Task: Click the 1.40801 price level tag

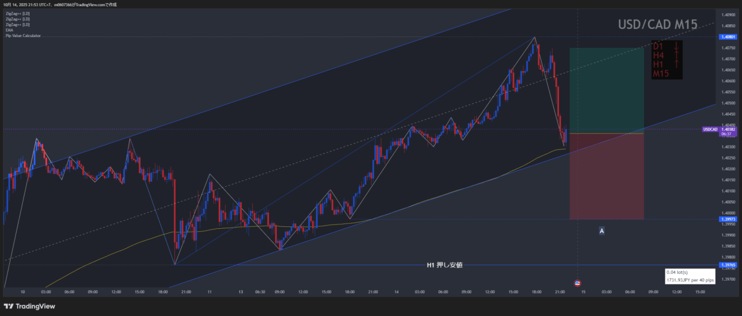Action: [727, 37]
